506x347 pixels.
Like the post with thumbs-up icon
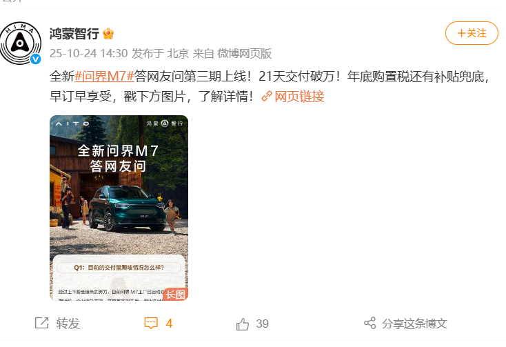point(243,324)
